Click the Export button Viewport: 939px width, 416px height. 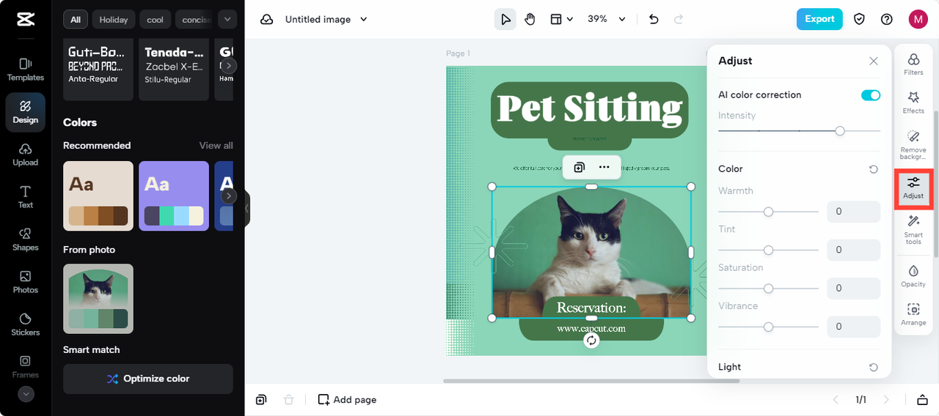[819, 20]
